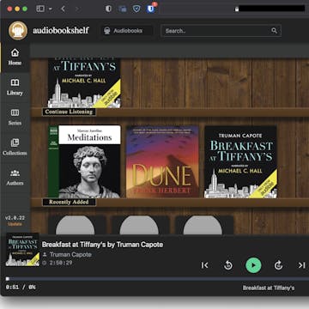
Task: Click the Continue Listening shelf label
Action: click(x=69, y=112)
